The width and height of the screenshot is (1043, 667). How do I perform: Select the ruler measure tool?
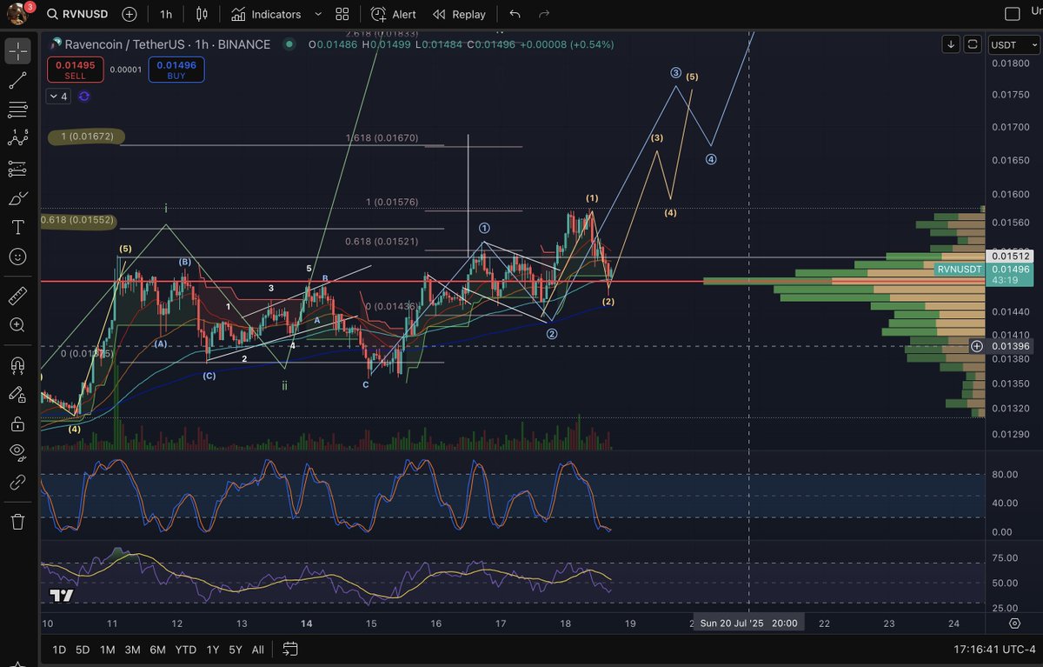point(17,296)
